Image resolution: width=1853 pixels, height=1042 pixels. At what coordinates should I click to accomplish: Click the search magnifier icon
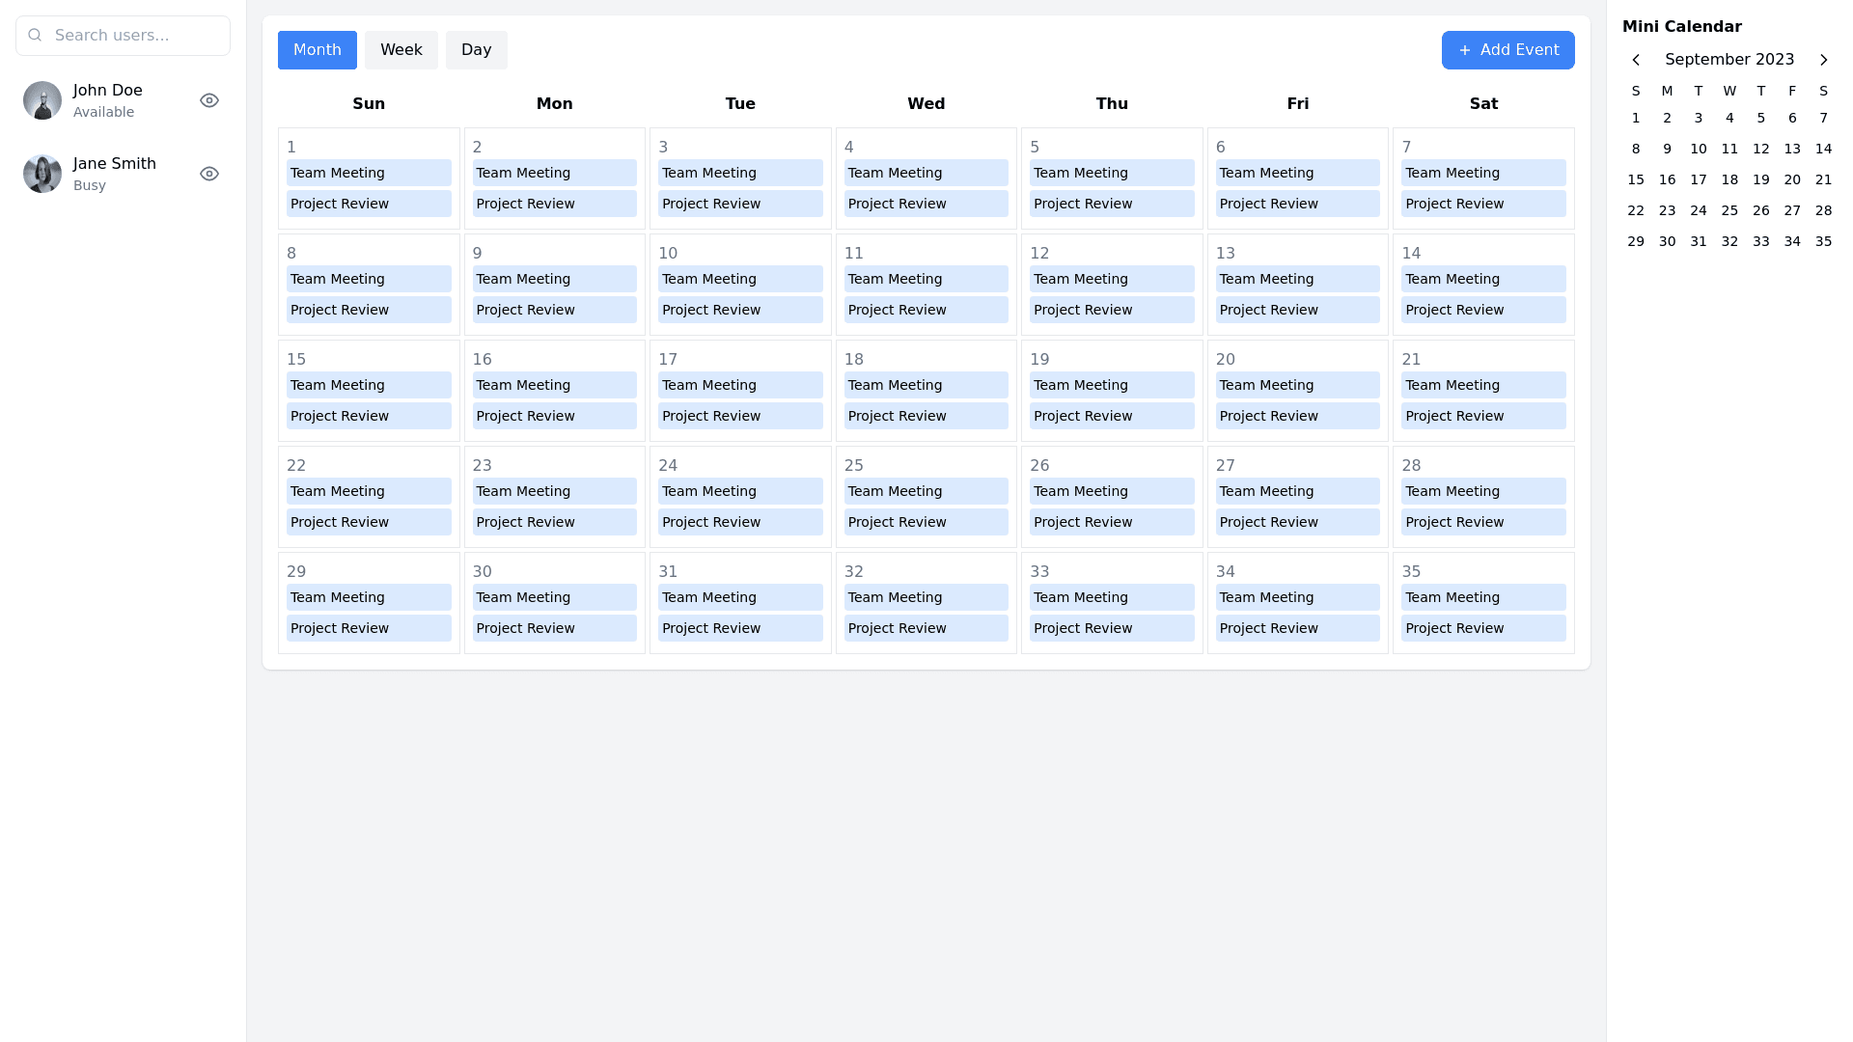36,36
